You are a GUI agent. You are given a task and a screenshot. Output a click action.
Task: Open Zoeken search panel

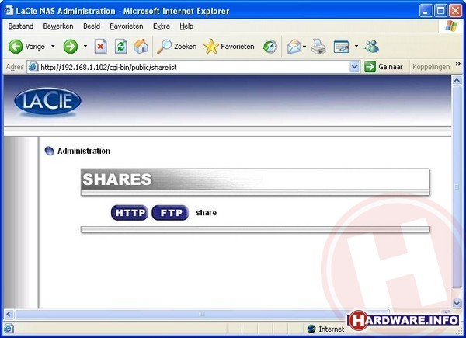click(177, 47)
